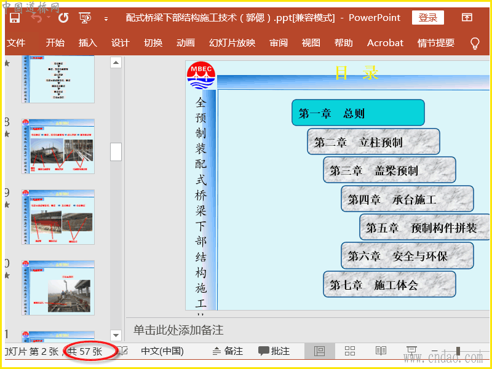
Task: Click the notes field 单击此处添加备注
Action: (178, 330)
